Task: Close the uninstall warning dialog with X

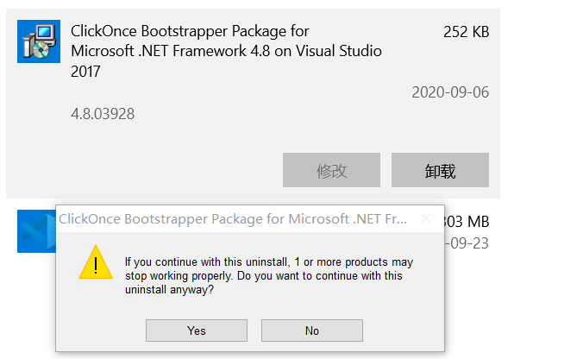Action: (426, 219)
